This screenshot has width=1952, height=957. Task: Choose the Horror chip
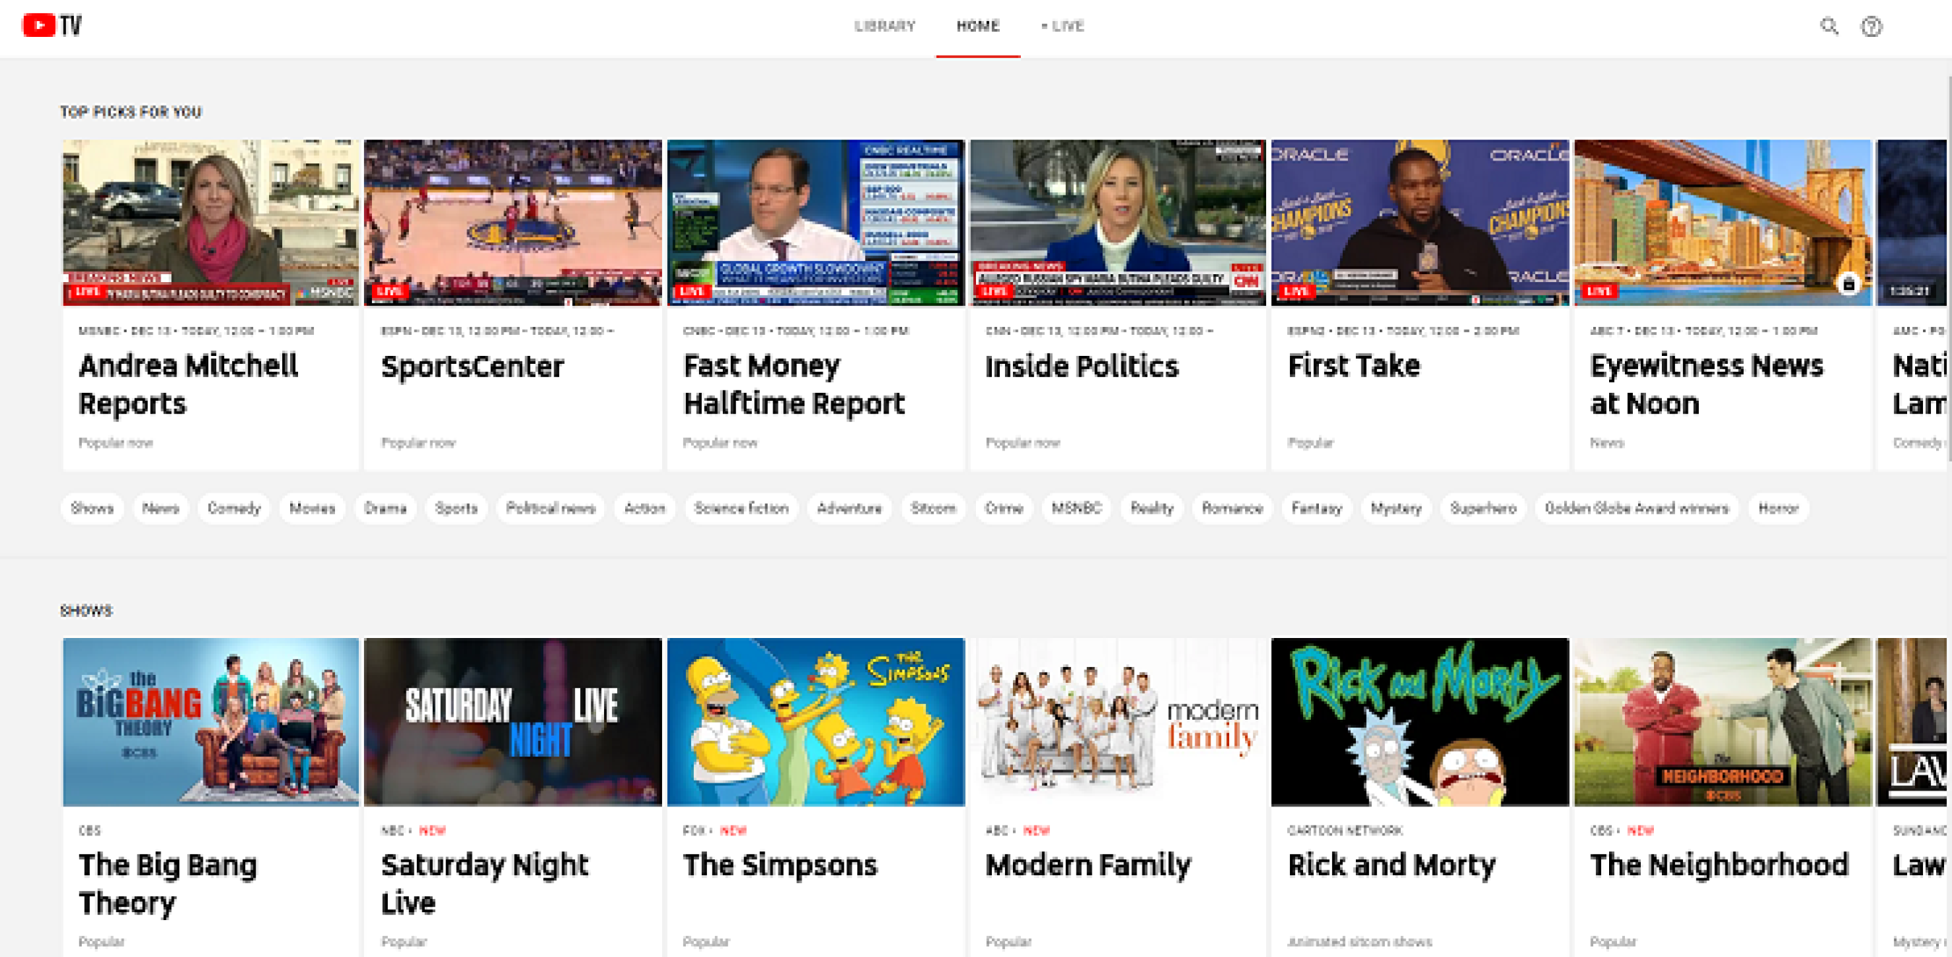pos(1778,508)
